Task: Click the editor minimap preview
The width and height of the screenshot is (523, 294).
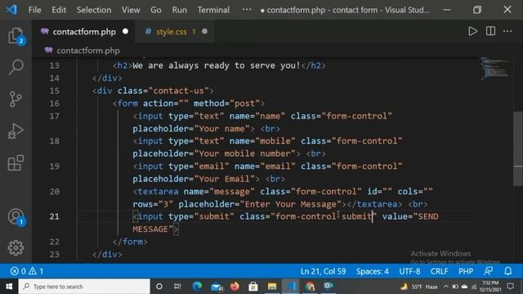Action: (x=495, y=68)
